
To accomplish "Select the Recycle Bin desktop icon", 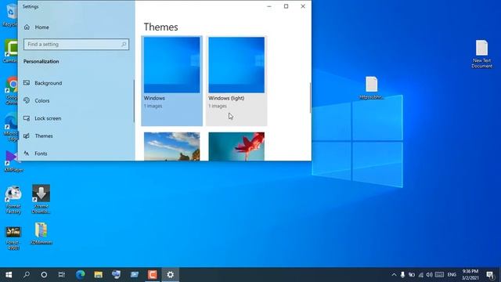I will pos(10,16).
